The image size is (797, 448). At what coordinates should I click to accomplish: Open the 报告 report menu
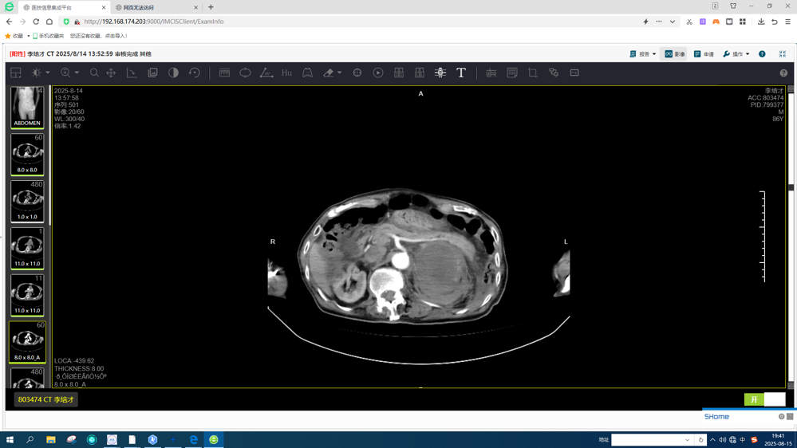coord(643,54)
